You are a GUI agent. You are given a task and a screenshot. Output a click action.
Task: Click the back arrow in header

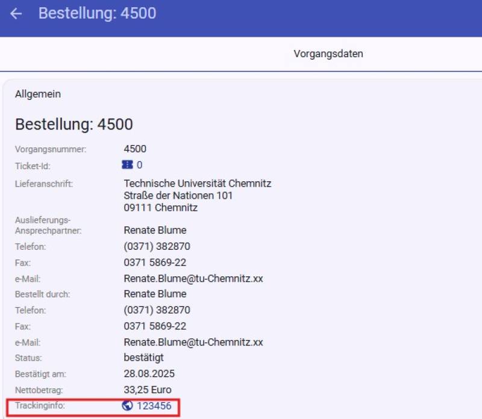16,13
